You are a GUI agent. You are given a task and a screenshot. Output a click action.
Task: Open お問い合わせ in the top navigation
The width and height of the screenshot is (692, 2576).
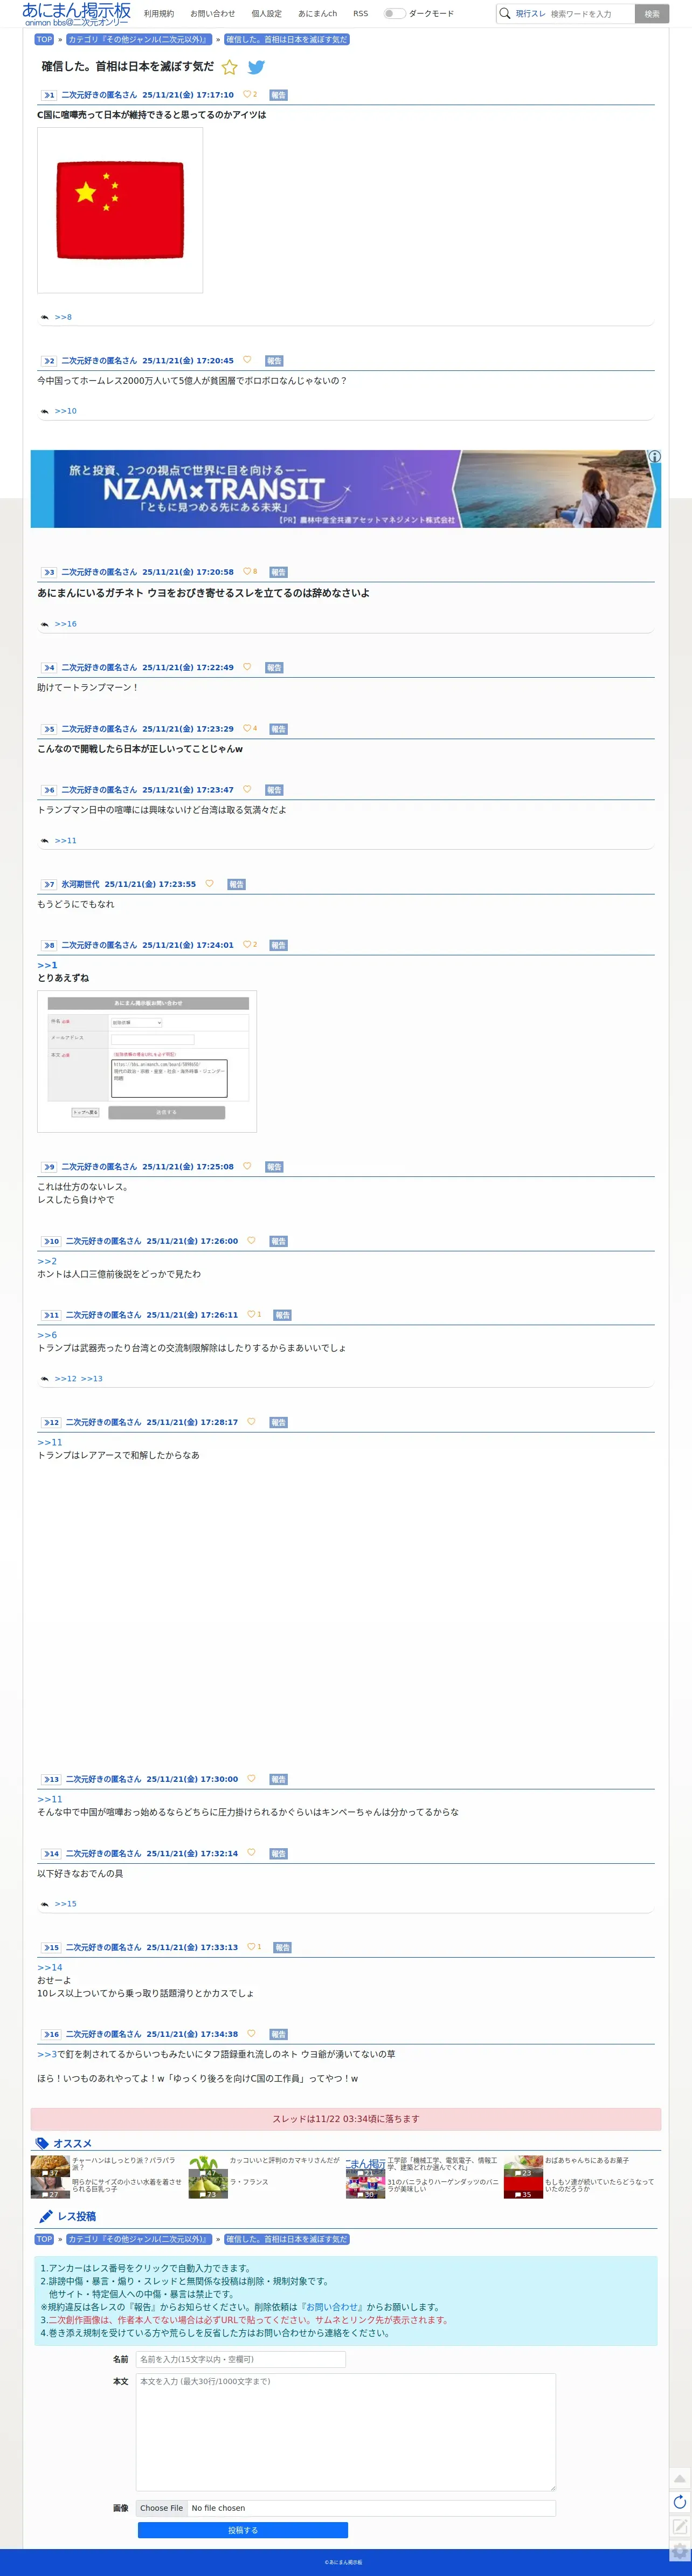(213, 14)
